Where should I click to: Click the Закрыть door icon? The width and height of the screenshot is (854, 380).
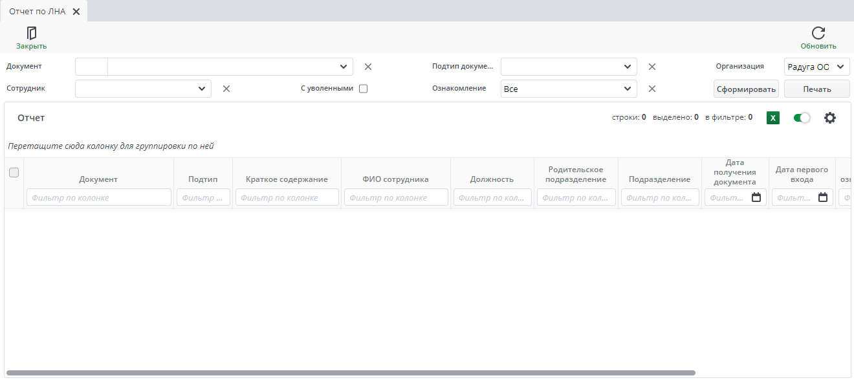coord(31,33)
